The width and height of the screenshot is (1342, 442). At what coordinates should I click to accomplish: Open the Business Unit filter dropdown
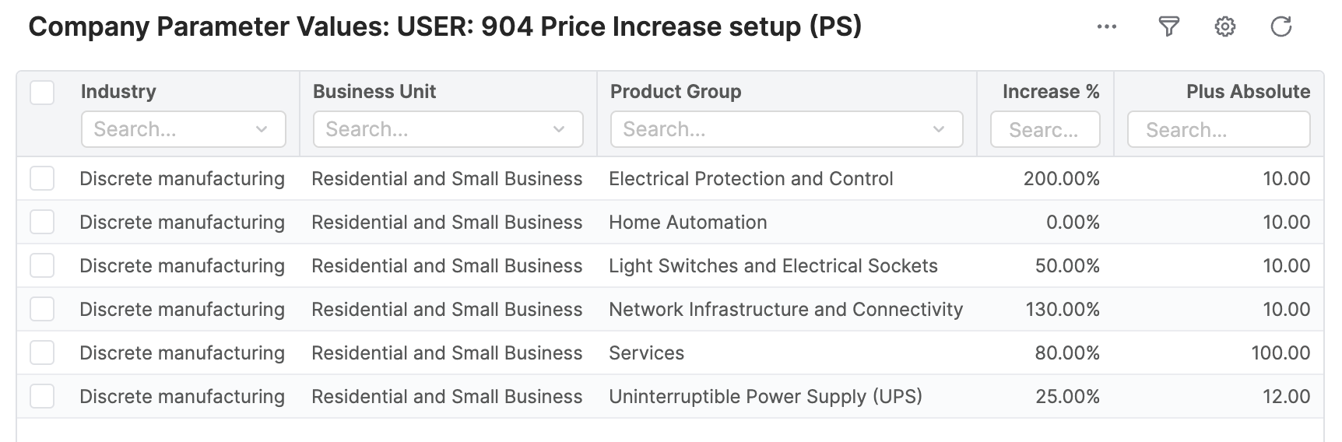[x=558, y=129]
